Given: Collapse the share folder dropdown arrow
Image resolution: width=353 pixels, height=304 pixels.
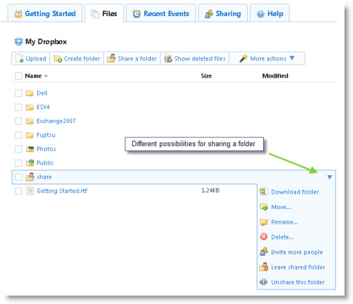Looking at the screenshot, I should (x=330, y=177).
